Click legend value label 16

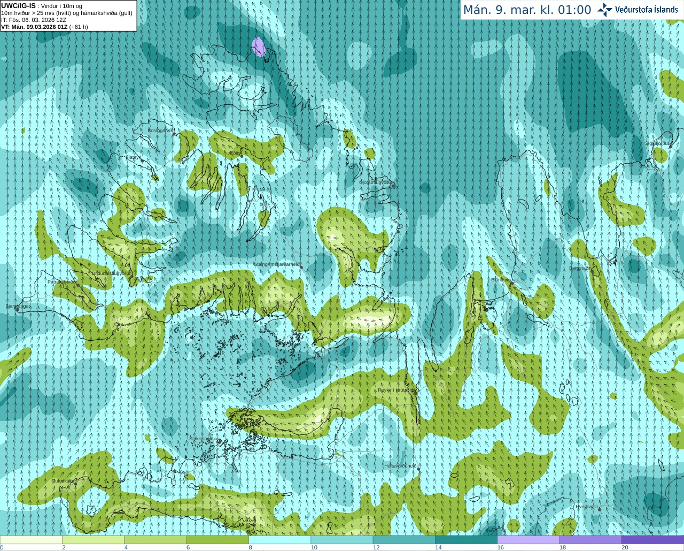click(501, 547)
